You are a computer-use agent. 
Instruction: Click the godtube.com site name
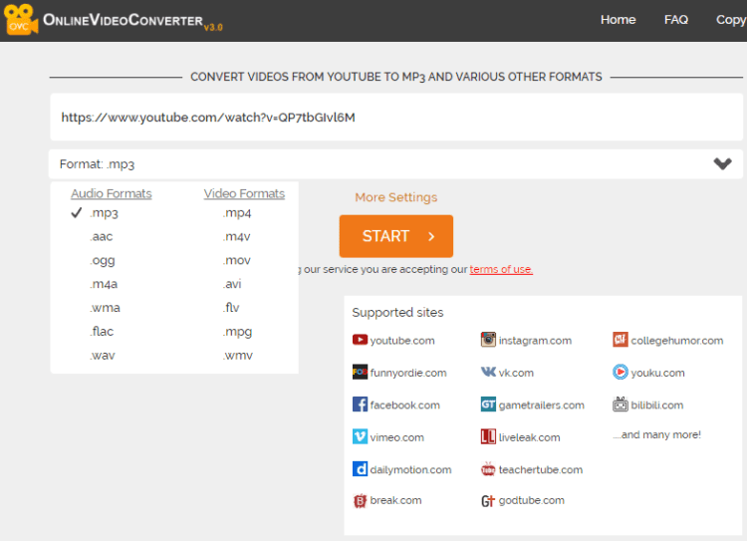coord(531,501)
